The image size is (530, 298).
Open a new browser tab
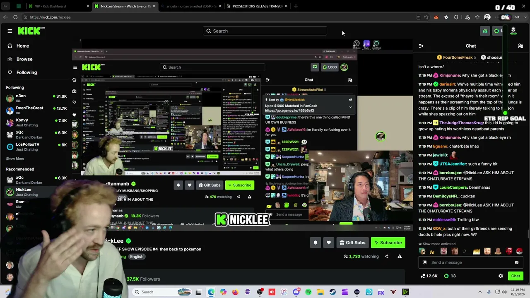296,6
